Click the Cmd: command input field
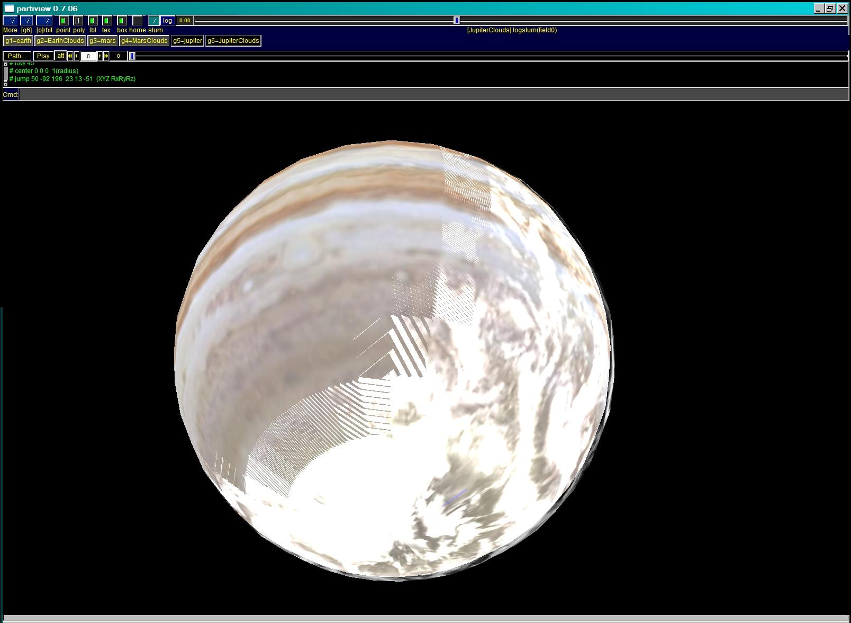The image size is (851, 623). point(433,95)
